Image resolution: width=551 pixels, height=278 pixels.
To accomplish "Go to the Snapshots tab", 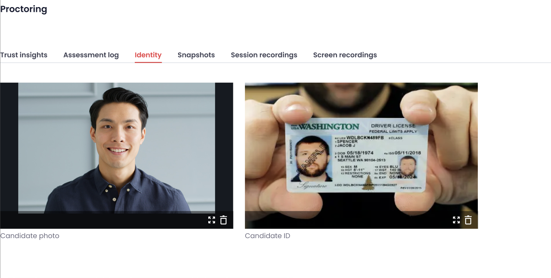I will coord(196,55).
